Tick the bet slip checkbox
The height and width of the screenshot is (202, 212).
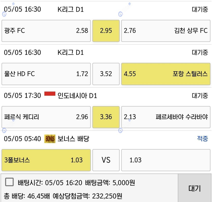(9, 182)
